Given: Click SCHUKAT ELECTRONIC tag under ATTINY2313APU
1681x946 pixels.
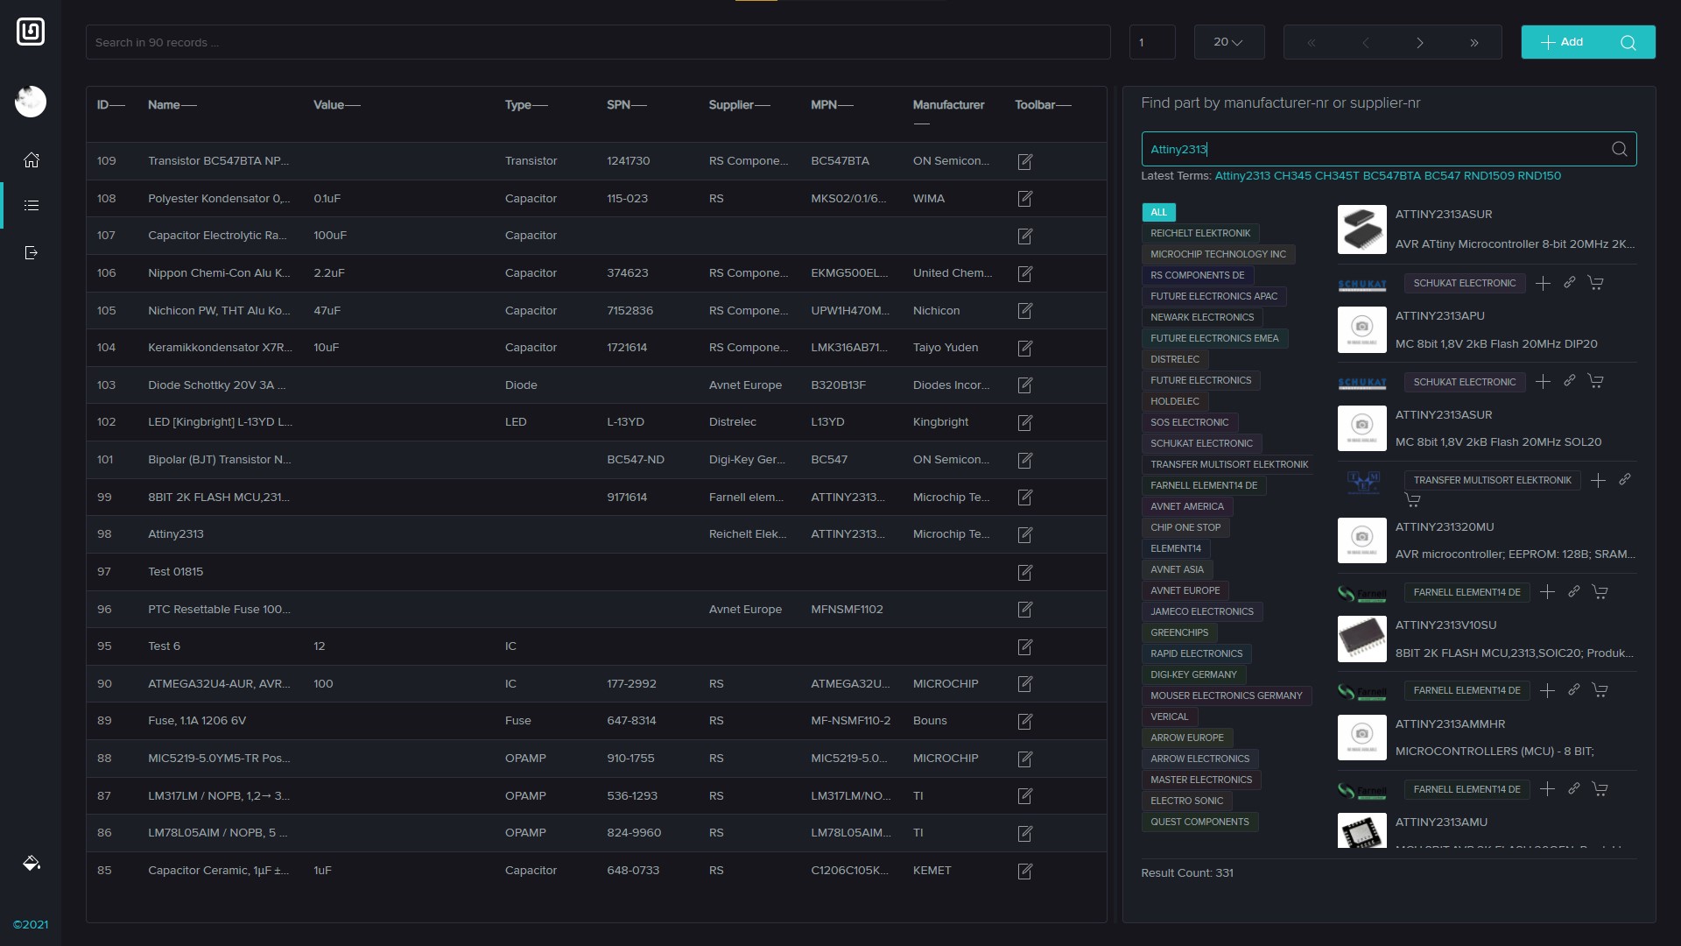Looking at the screenshot, I should 1464,382.
